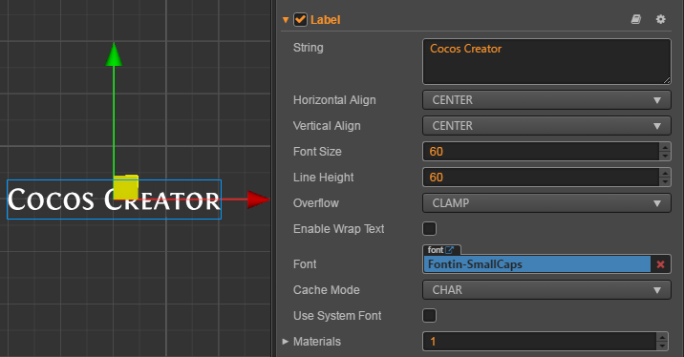Screen dimensions: 684x357
Task: Click the Materials count field
Action: coord(540,342)
